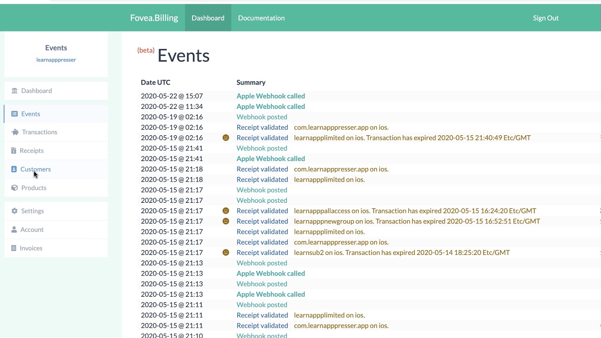Open Invoices from the sidebar
This screenshot has width=601, height=338.
pos(56,248)
